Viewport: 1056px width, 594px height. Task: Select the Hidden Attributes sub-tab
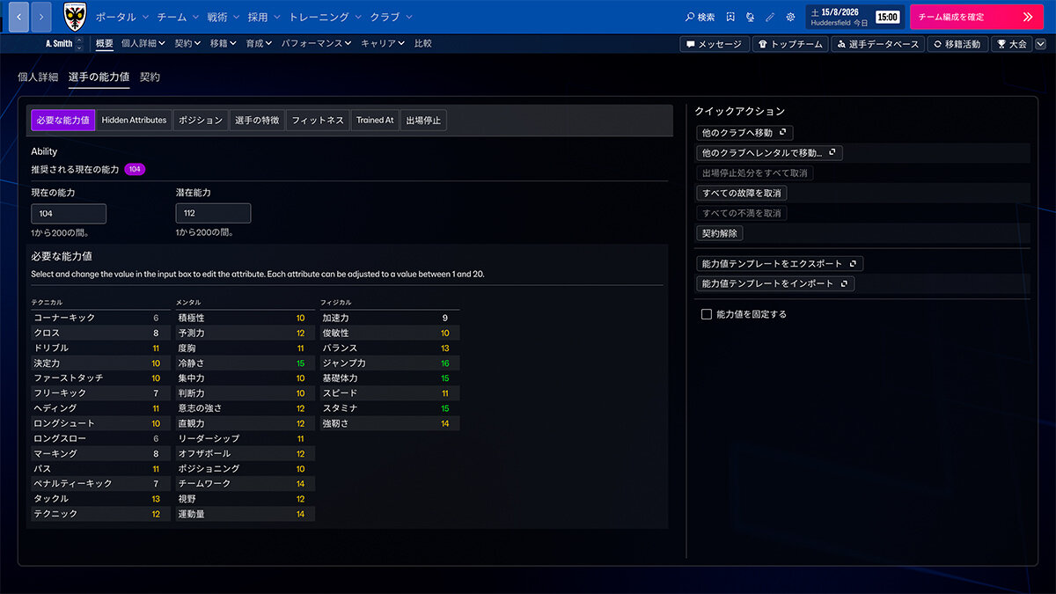[x=134, y=120]
